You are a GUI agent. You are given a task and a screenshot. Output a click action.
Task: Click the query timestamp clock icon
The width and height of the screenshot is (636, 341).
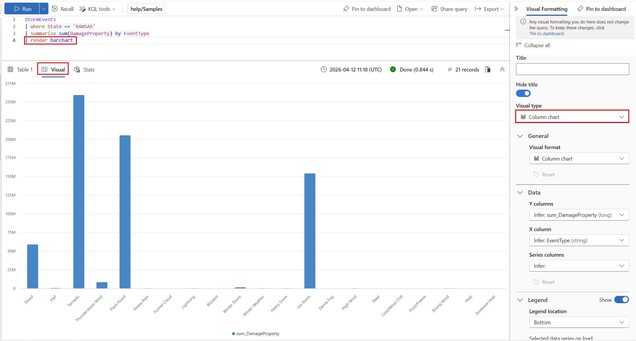[x=324, y=69]
